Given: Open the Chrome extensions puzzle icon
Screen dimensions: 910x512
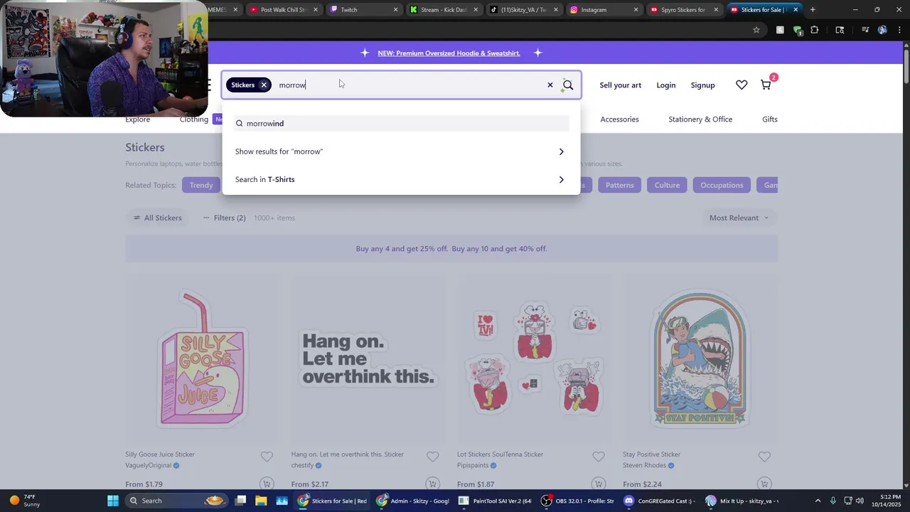Looking at the screenshot, I should 815,30.
